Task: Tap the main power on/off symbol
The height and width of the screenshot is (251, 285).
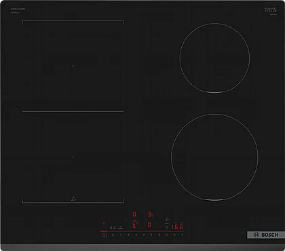Action: pyautogui.click(x=104, y=235)
